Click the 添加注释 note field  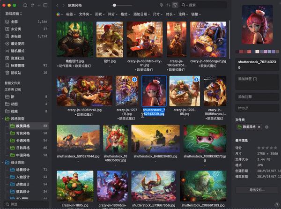[257, 97]
